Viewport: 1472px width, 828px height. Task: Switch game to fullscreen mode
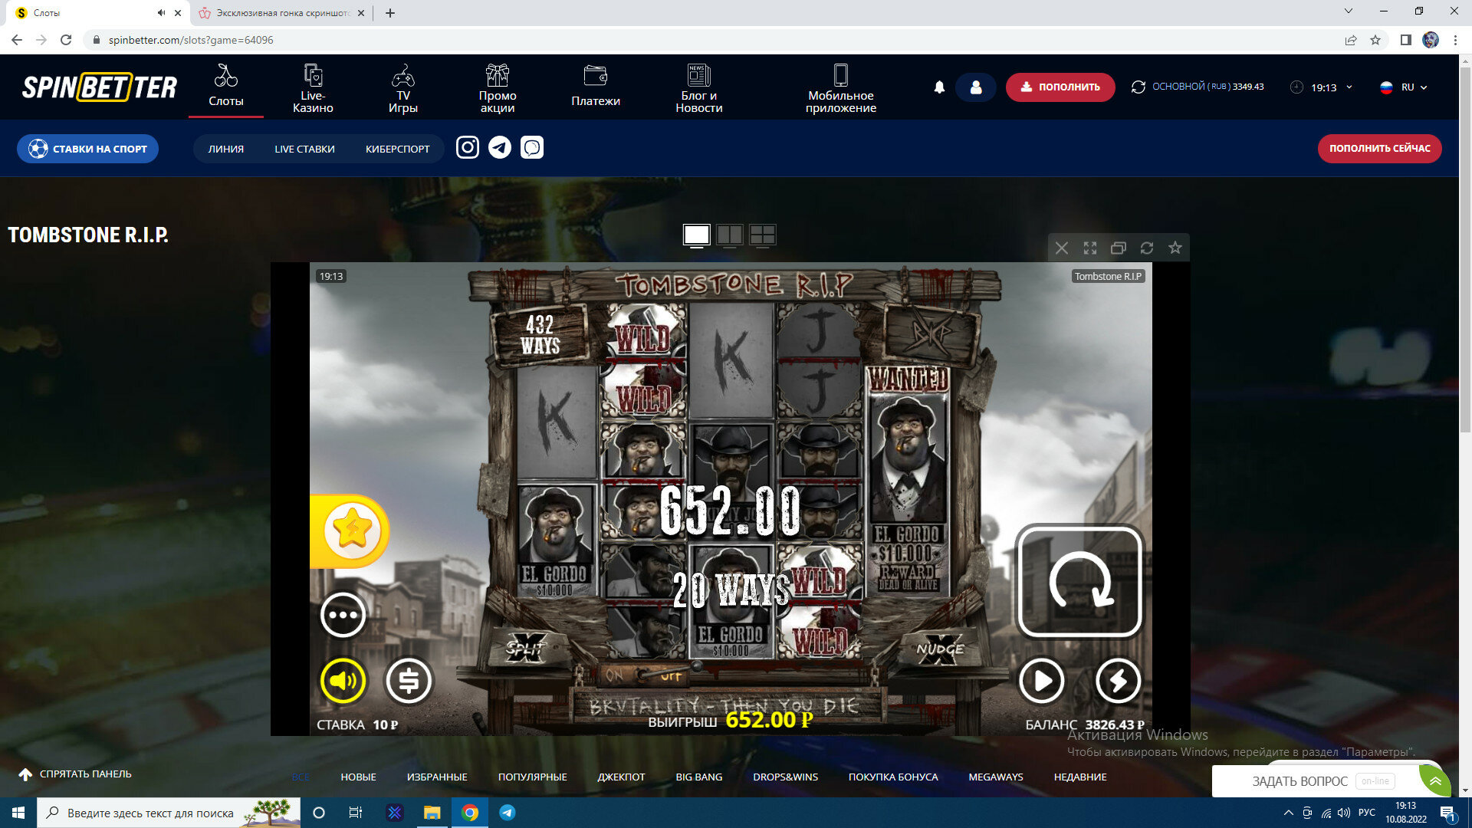pyautogui.click(x=1089, y=248)
